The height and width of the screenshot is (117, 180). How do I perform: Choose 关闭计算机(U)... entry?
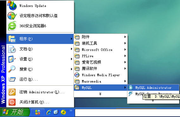point(40,102)
